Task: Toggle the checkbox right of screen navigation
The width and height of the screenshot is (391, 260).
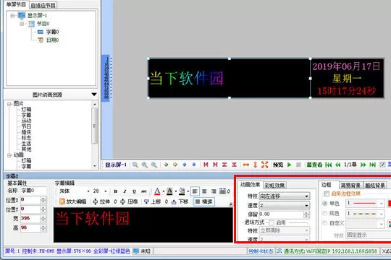Action: (382, 165)
